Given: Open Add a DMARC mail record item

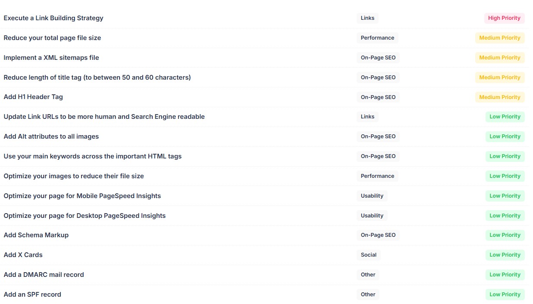Looking at the screenshot, I should [x=44, y=275].
